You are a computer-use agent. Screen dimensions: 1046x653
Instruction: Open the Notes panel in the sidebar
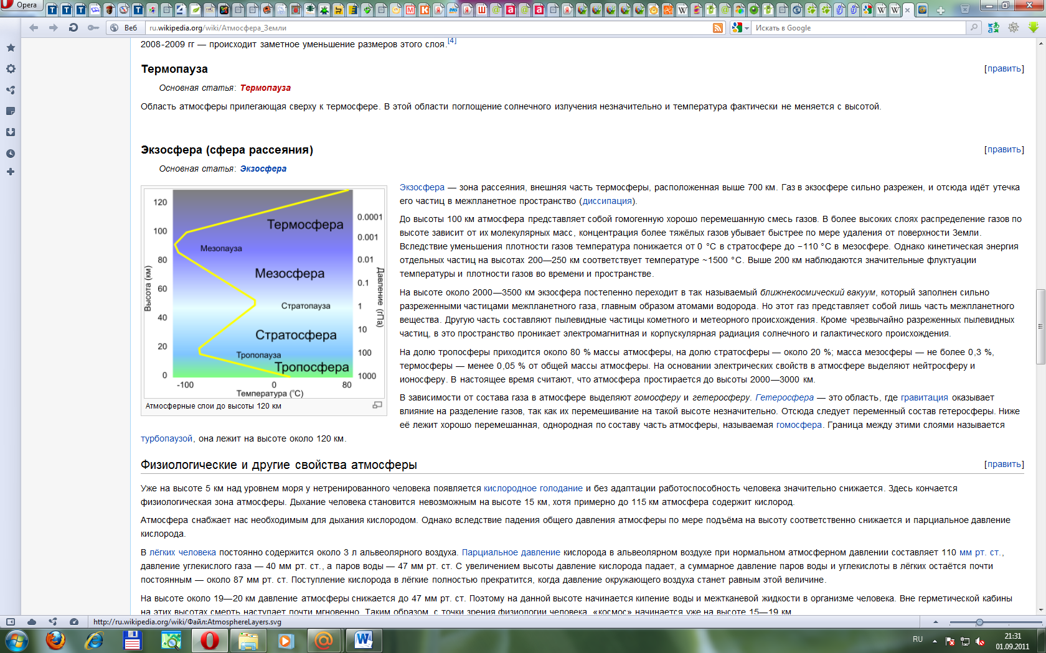pos(11,111)
